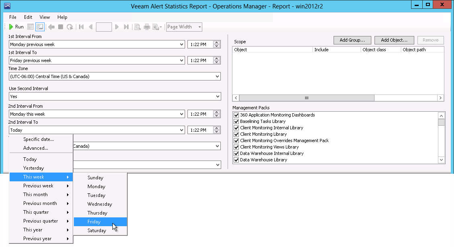Expand the 1st Interval To date dropdown

click(181, 60)
